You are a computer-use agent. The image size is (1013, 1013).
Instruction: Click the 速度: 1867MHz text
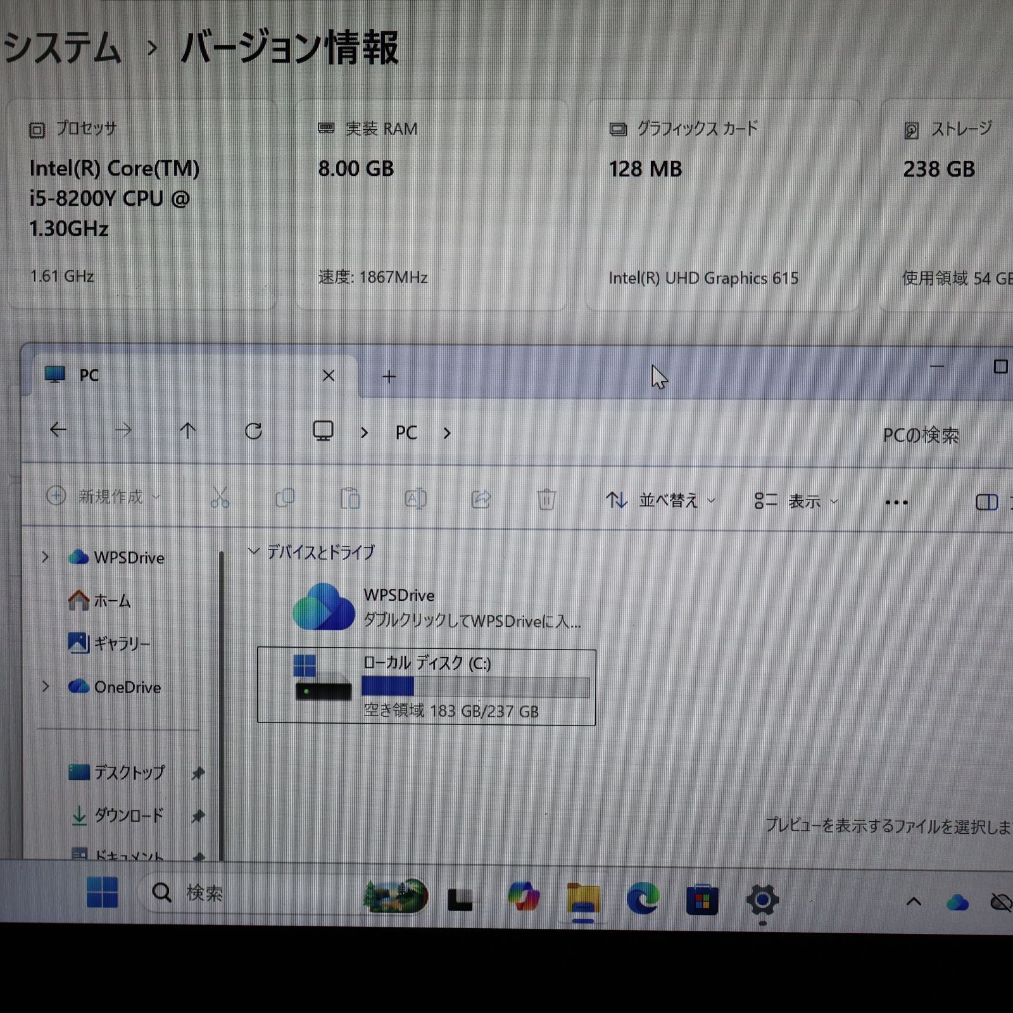(x=373, y=277)
